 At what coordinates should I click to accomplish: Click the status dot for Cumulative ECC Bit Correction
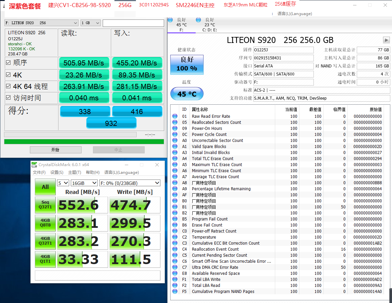pyautogui.click(x=175, y=243)
